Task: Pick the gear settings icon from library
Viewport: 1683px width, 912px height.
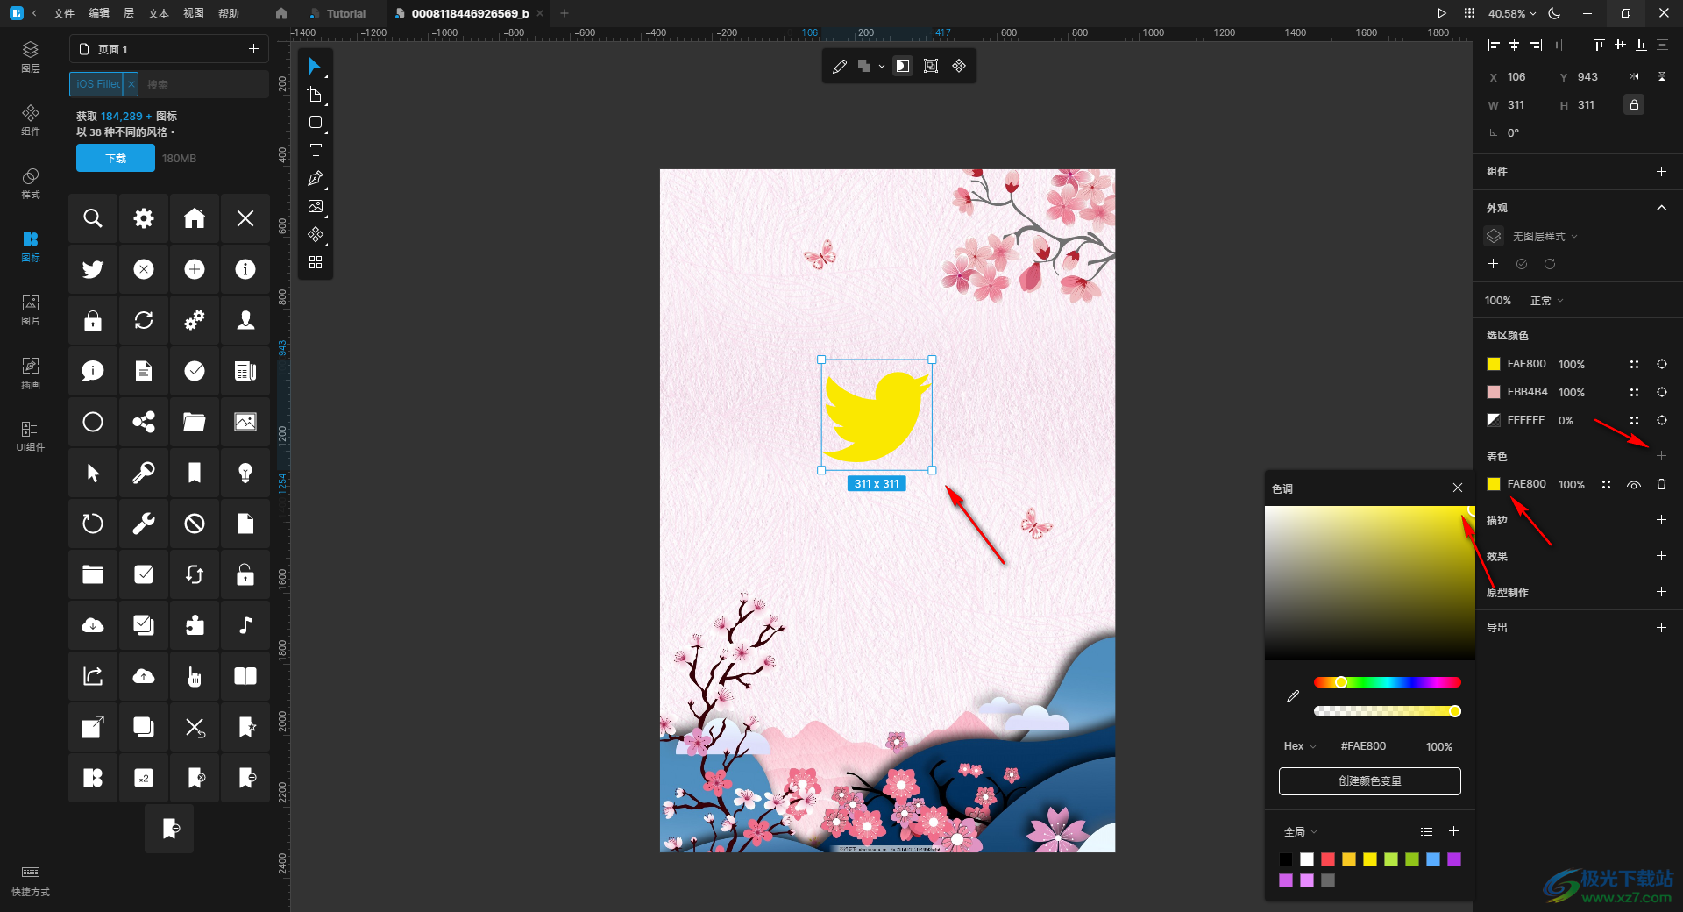Action: click(x=144, y=218)
